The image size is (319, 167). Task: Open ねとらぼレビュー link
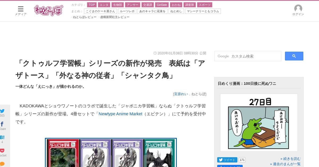click(85, 17)
